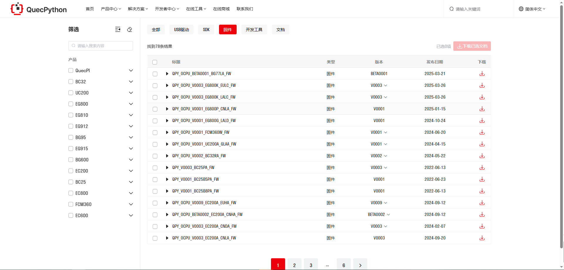This screenshot has width=564, height=270.
Task: Switch to the 全部 category tab
Action: click(156, 30)
